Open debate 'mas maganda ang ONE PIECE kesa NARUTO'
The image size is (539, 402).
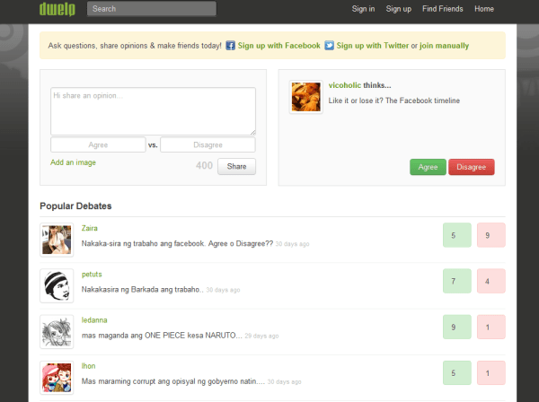coord(162,336)
